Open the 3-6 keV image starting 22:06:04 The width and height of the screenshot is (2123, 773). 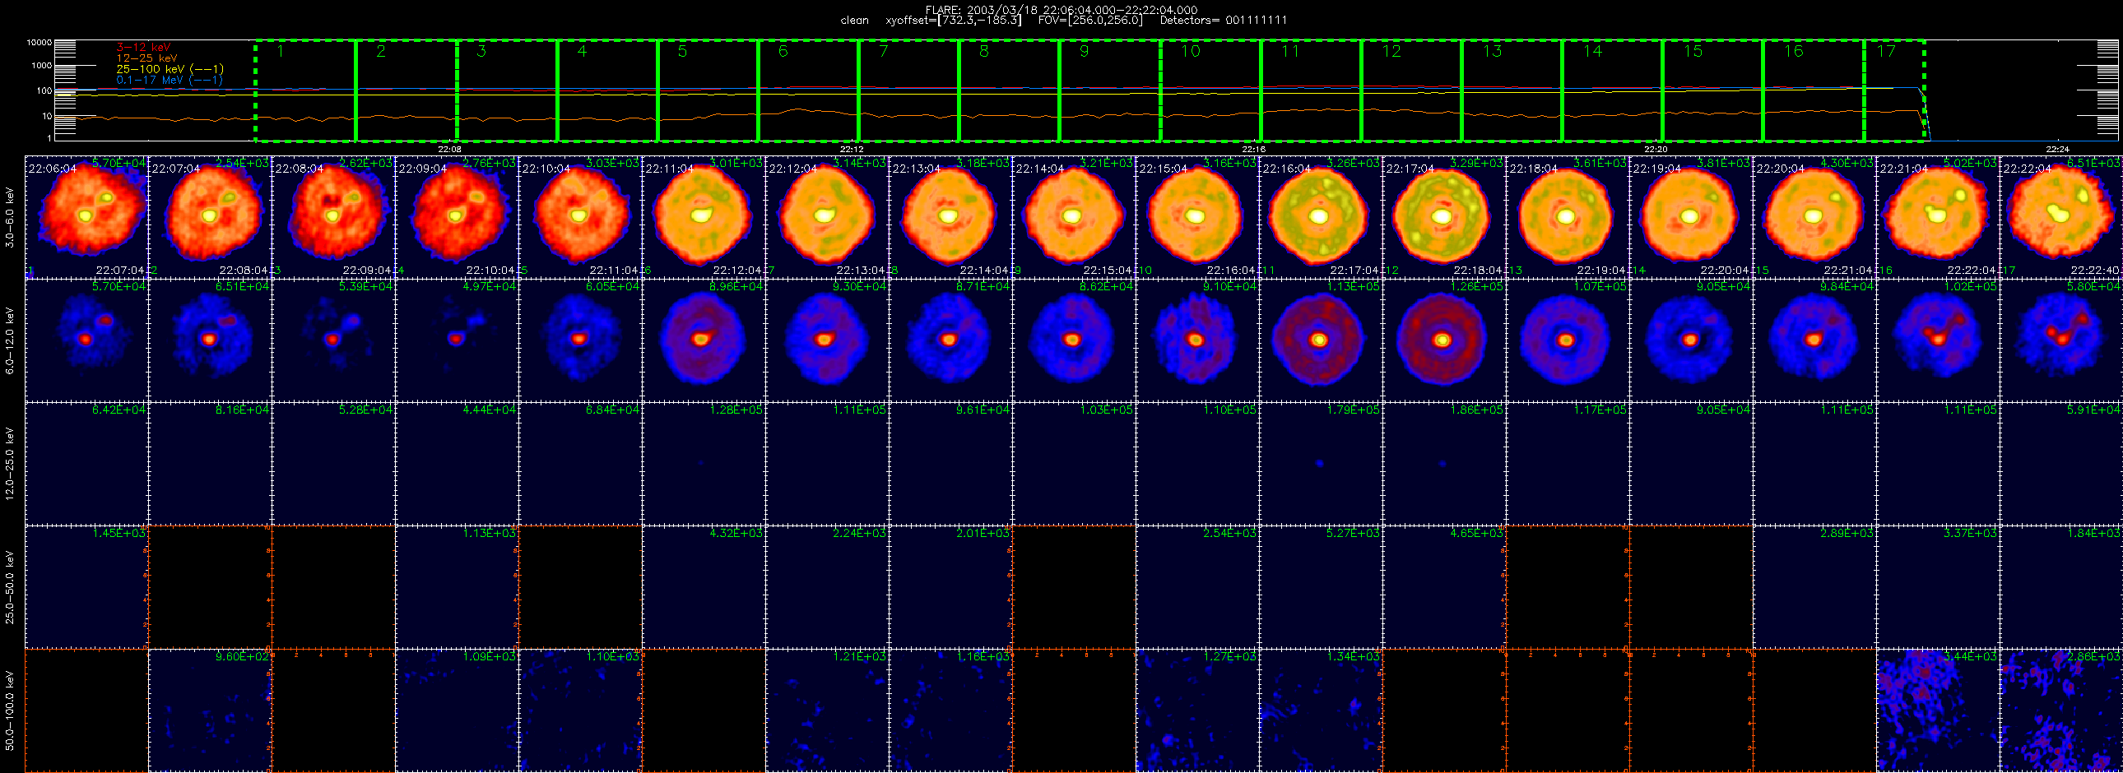pyautogui.click(x=87, y=216)
